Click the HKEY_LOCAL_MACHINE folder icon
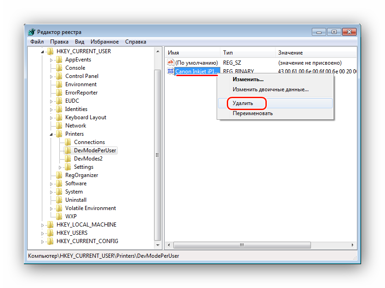 50,225
